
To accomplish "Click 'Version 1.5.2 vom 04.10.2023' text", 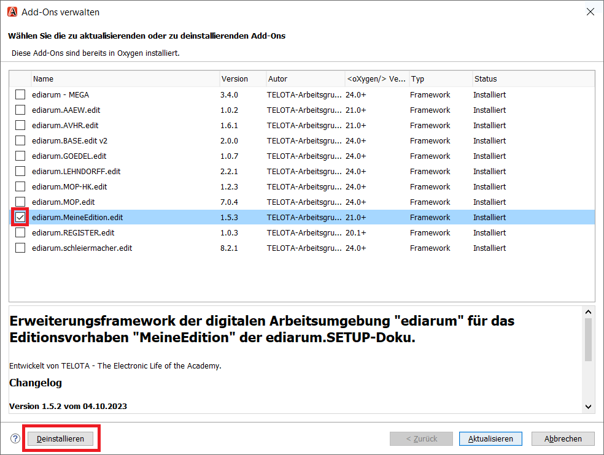I will click(68, 406).
